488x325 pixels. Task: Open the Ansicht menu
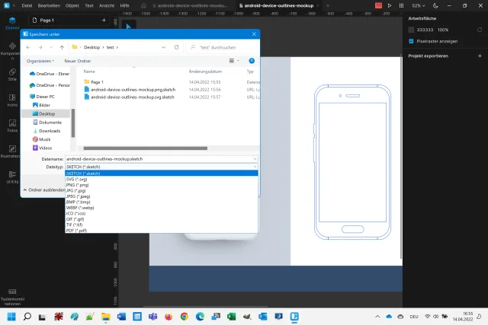(x=108, y=5)
